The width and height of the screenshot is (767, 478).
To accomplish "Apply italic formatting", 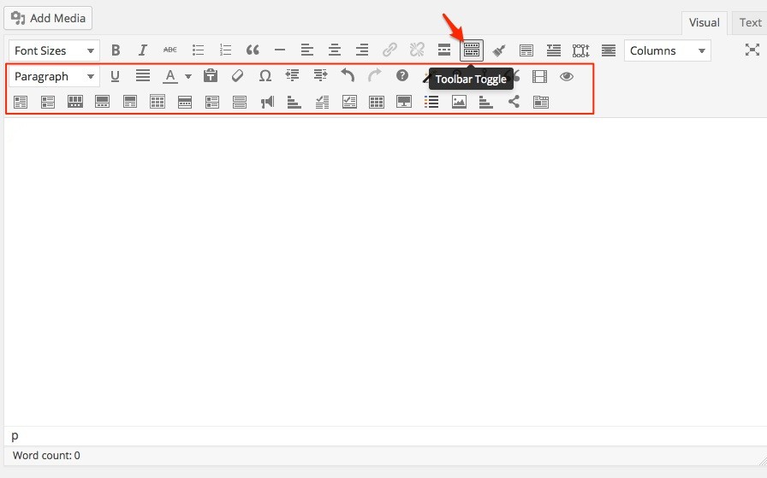I will [143, 50].
